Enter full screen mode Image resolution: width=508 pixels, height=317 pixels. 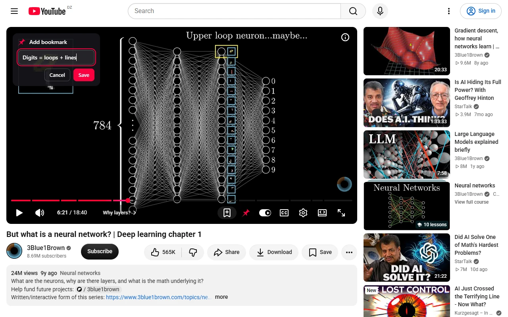point(341,213)
